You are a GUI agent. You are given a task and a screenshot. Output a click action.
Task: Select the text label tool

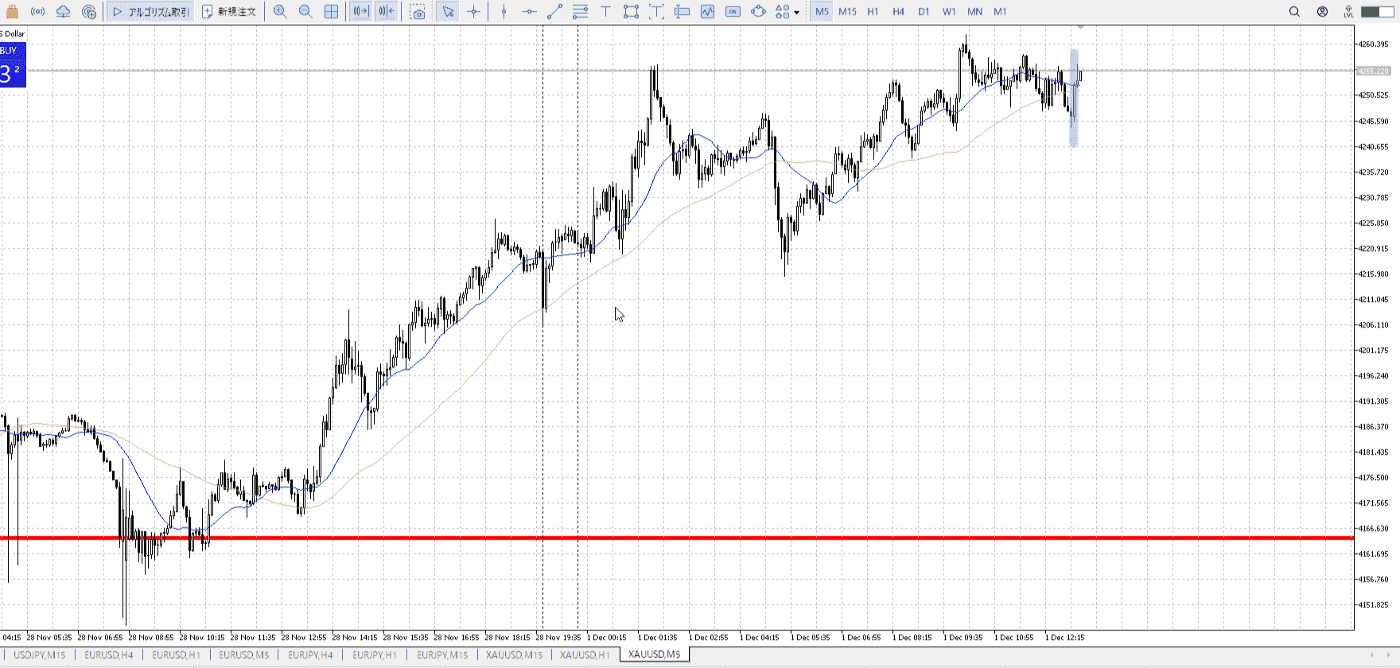click(605, 12)
